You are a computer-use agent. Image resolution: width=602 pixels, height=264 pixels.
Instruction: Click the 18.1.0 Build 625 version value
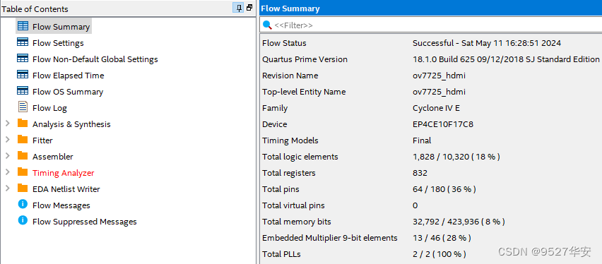click(x=506, y=59)
